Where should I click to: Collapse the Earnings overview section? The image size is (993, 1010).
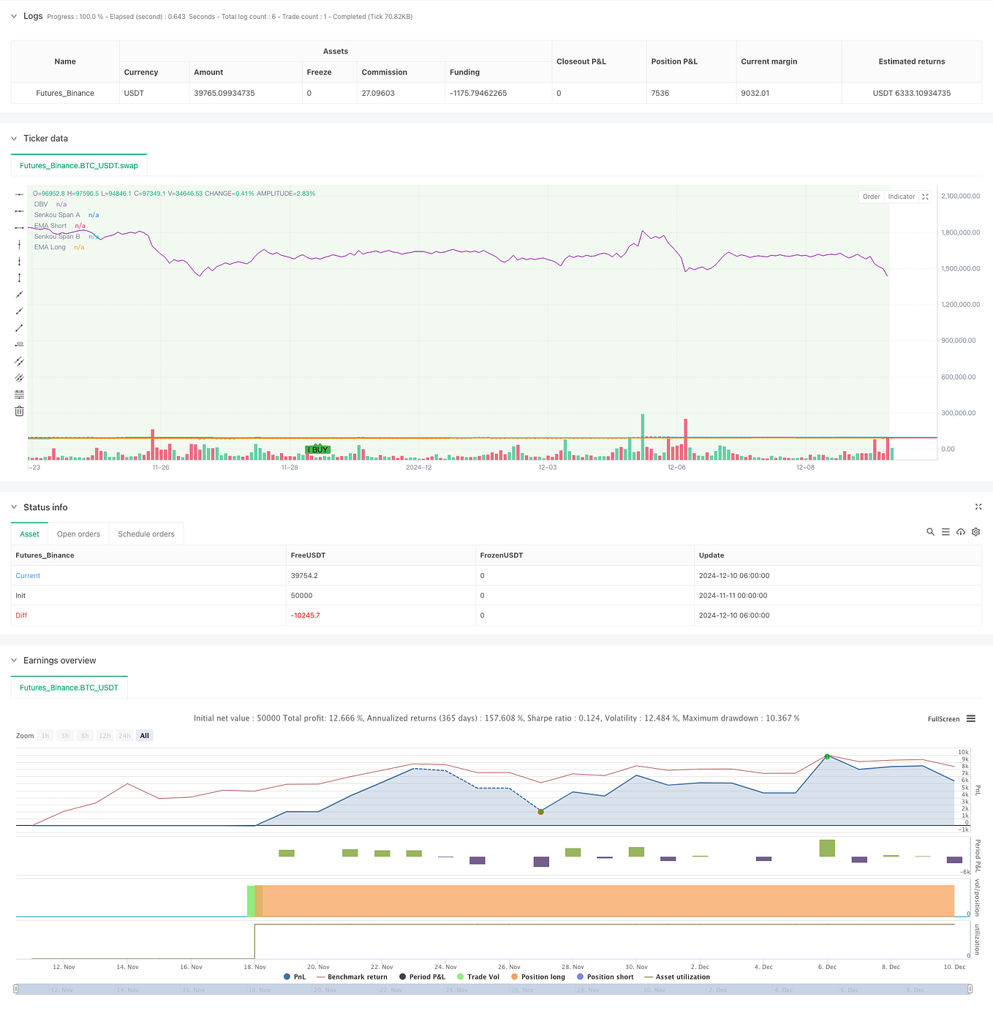click(13, 660)
